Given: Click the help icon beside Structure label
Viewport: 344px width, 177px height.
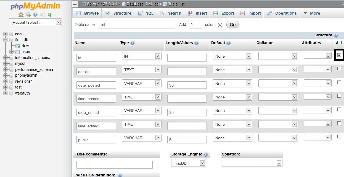Looking at the screenshot, I should pyautogui.click(x=336, y=36).
